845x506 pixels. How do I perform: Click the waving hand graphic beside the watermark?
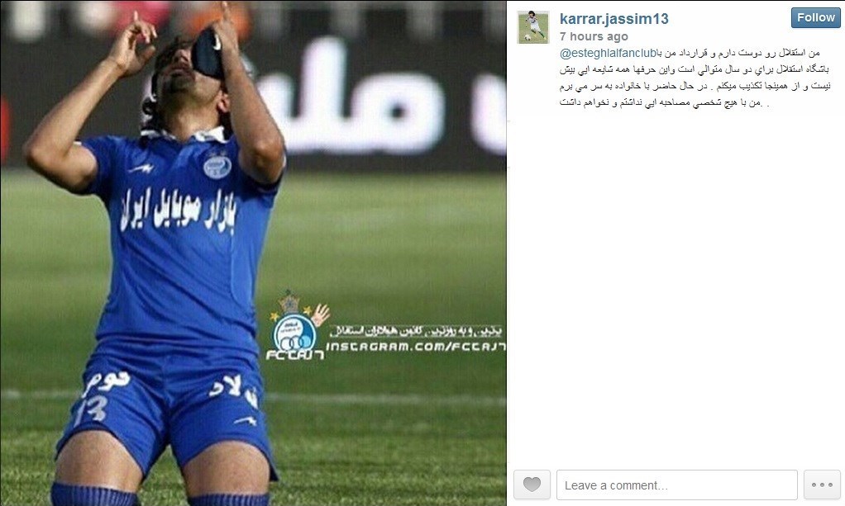(321, 314)
